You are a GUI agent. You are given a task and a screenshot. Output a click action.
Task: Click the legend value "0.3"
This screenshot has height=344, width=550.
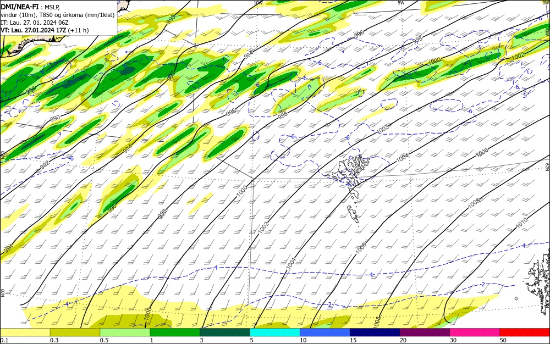[x=54, y=340]
